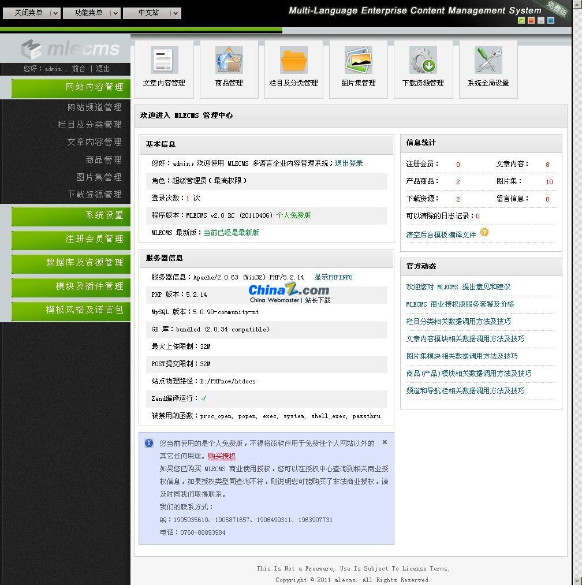The image size is (582, 585).
Task: Collapse the 网站内容管理 sidebar section
Action: click(x=71, y=88)
